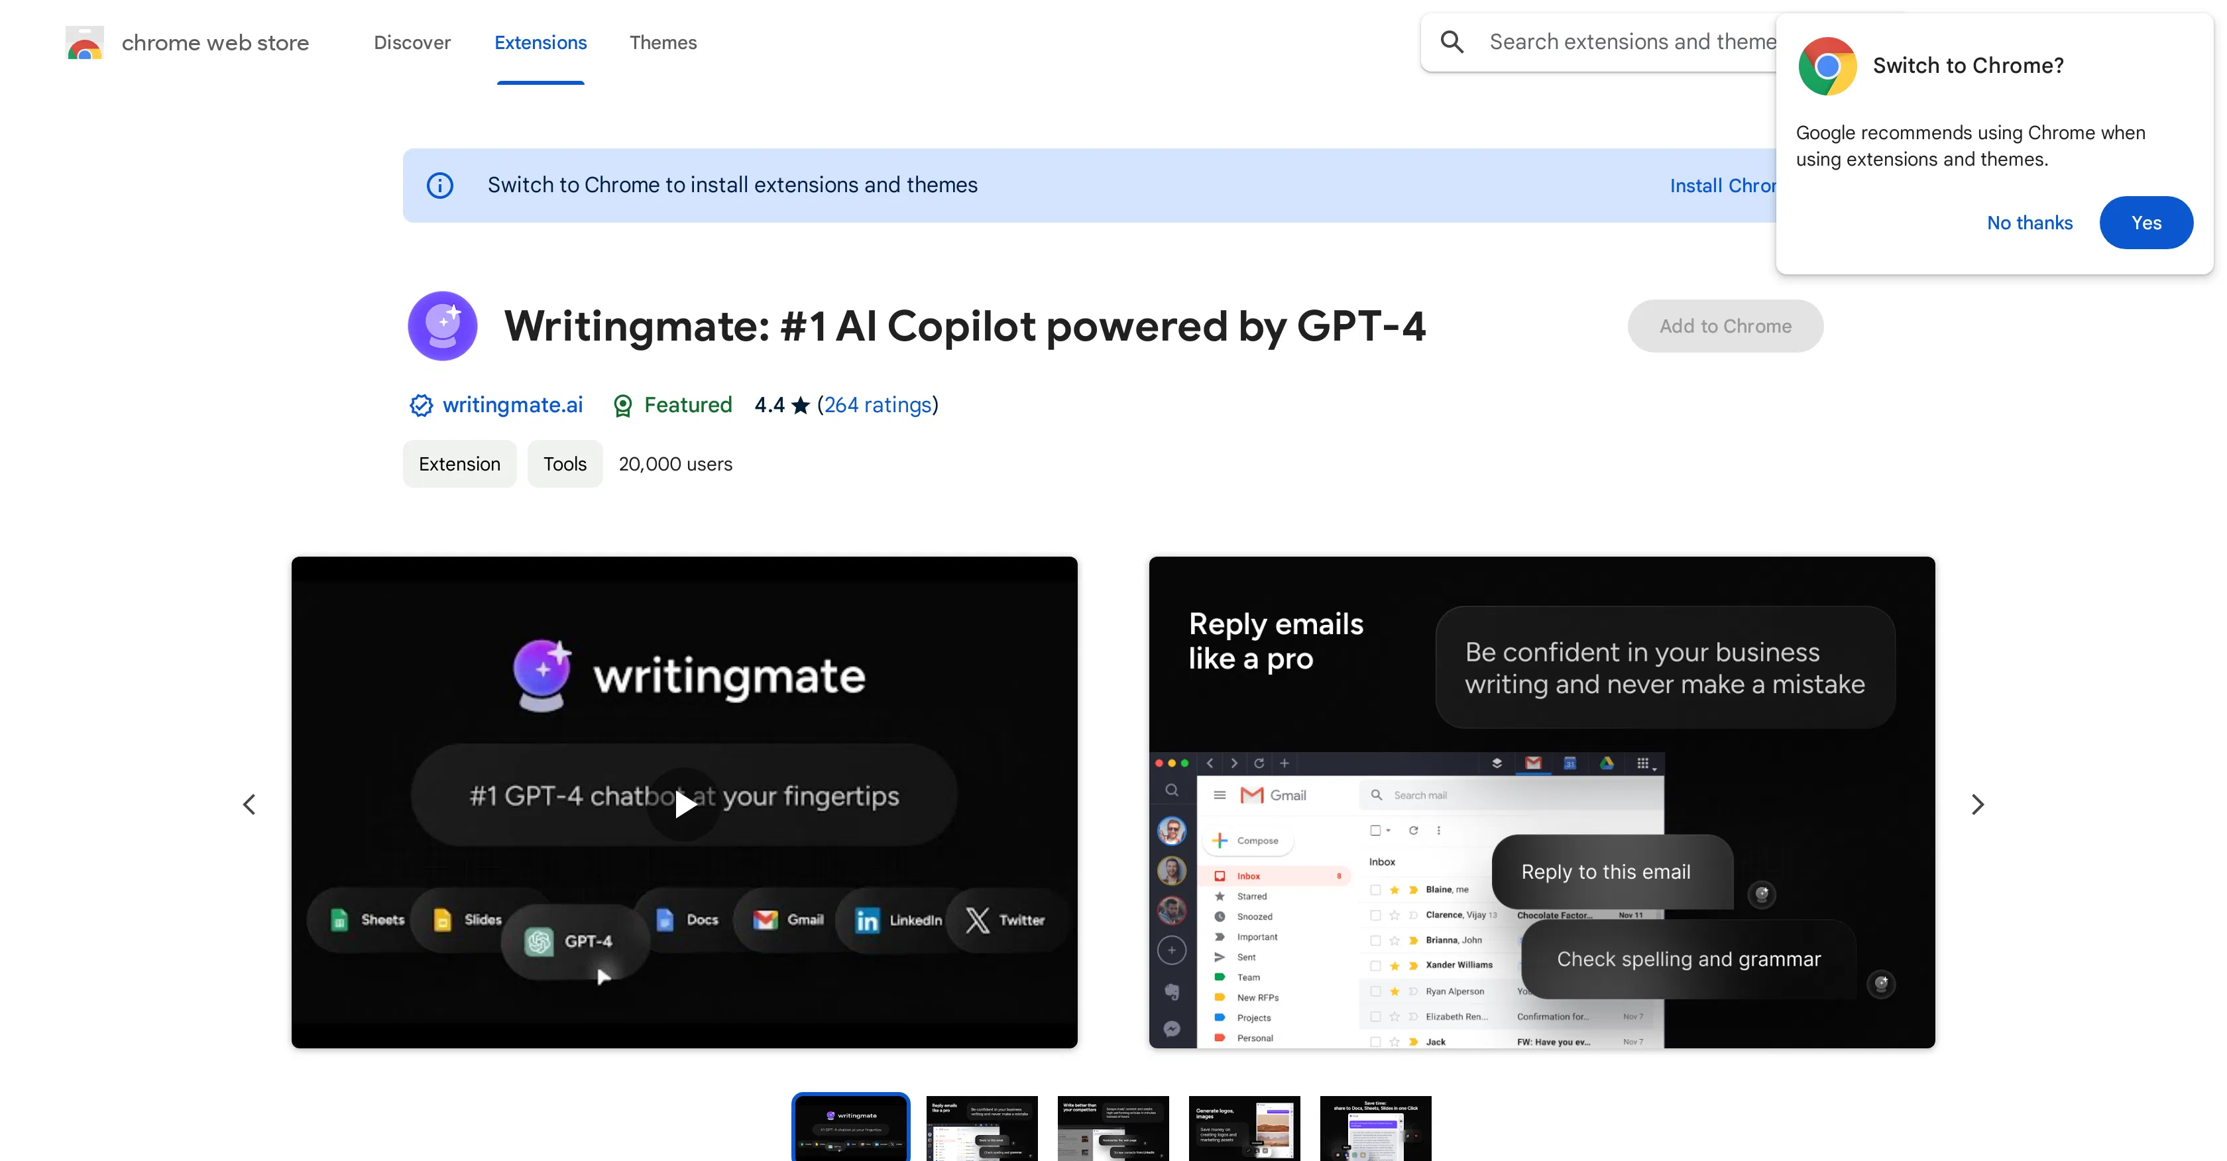
Task: Click the Writingmate extension logo
Action: (x=442, y=326)
